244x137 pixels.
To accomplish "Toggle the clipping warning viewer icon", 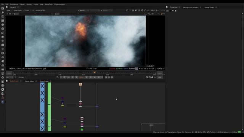I will point(133,10).
